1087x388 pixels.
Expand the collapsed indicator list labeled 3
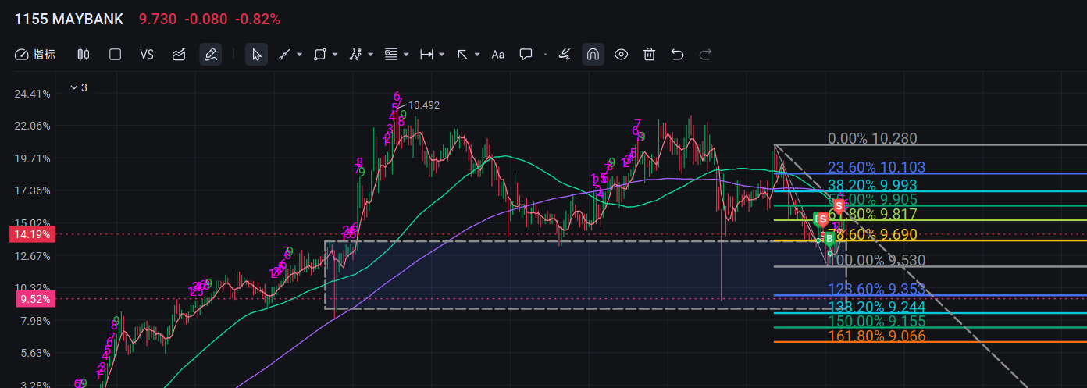click(x=78, y=87)
